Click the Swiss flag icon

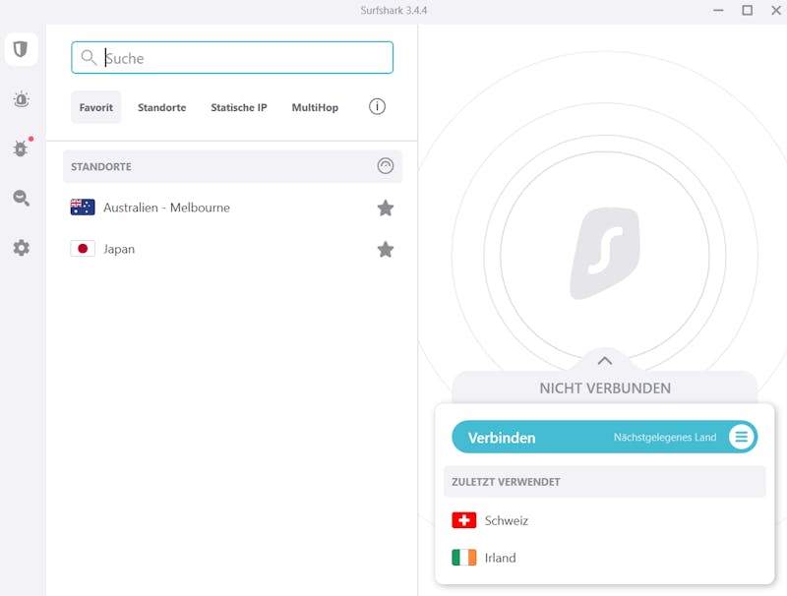463,520
